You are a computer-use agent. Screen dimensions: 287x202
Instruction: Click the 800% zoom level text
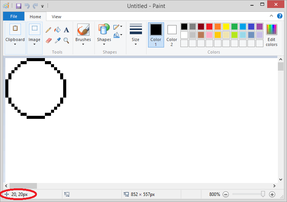tap(215, 194)
